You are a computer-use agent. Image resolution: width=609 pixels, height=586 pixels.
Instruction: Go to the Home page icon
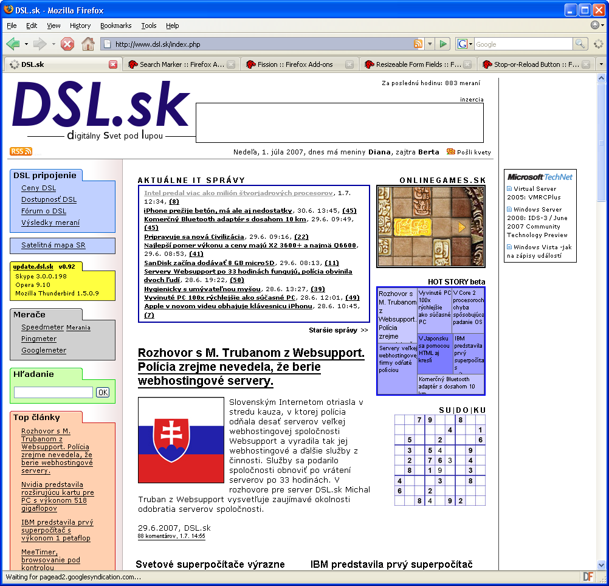tap(88, 44)
